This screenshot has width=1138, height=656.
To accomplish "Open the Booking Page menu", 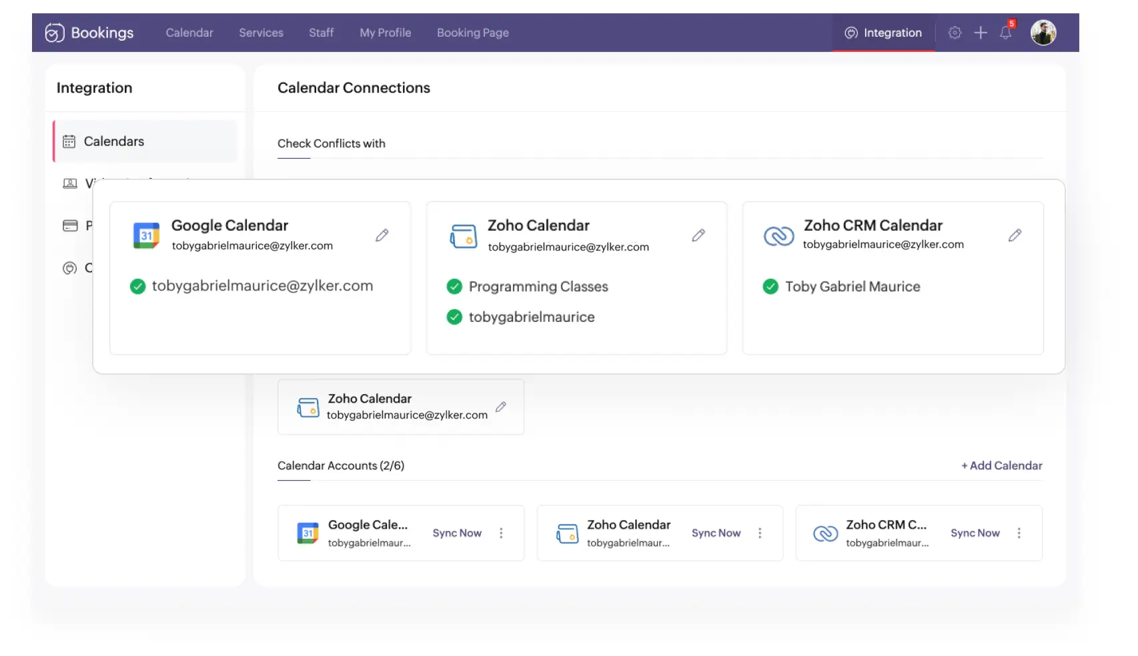I will tap(472, 33).
